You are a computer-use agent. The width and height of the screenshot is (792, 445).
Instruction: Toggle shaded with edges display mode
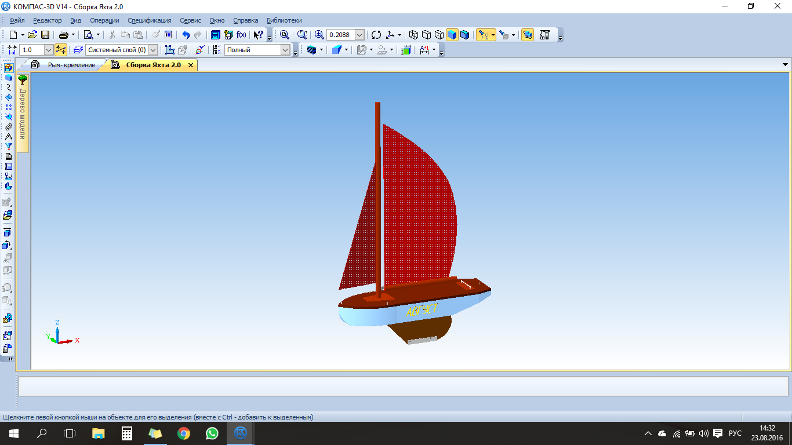pyautogui.click(x=464, y=35)
